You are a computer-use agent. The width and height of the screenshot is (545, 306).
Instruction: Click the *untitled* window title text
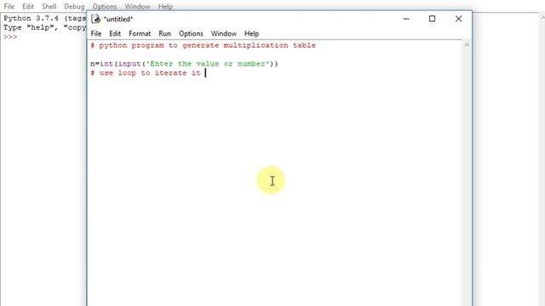click(118, 19)
